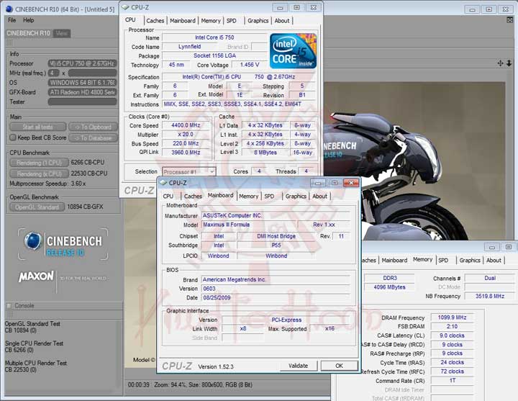This screenshot has width=518, height=401.
Task: Switch to Caches tab in top CPU-Z
Action: point(155,21)
